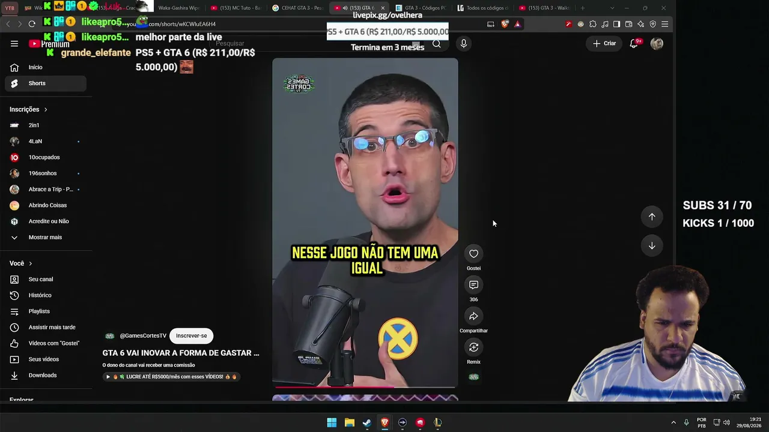Image resolution: width=769 pixels, height=432 pixels.
Task: Share the Short via Compartilhar arrow
Action: (473, 316)
